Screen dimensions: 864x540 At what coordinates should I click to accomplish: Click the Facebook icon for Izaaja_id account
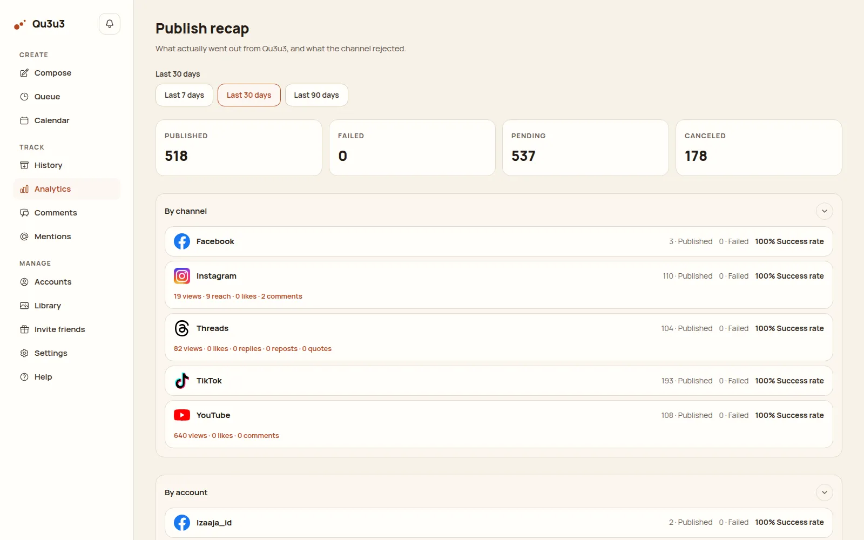(182, 523)
